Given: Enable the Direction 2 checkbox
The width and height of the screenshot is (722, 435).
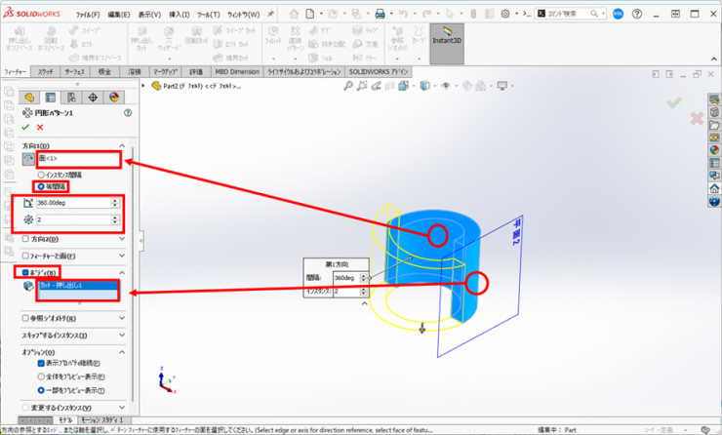Looking at the screenshot, I should pyautogui.click(x=26, y=239).
